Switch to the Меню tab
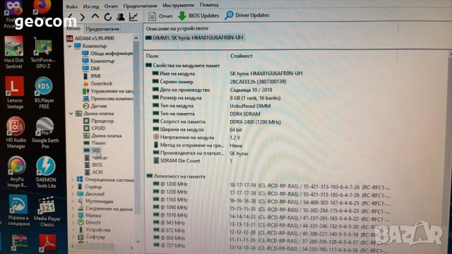Viewport: 452px width, 254px height. point(73,28)
